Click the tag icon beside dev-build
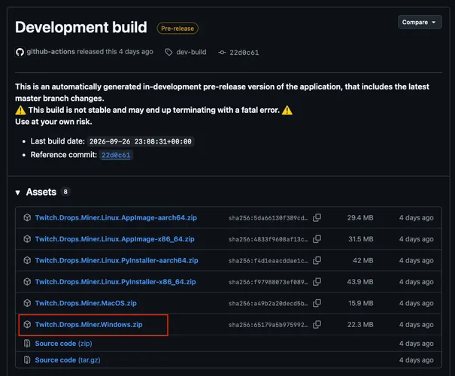Viewport: 455px width, 376px height. tap(168, 52)
